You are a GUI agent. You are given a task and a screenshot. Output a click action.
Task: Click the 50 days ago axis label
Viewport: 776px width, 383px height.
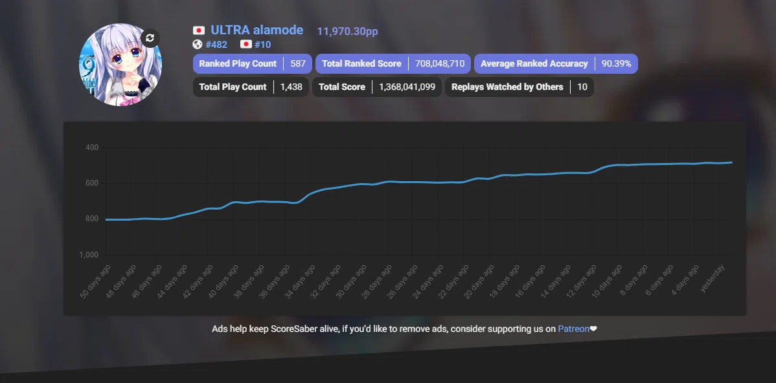click(95, 281)
